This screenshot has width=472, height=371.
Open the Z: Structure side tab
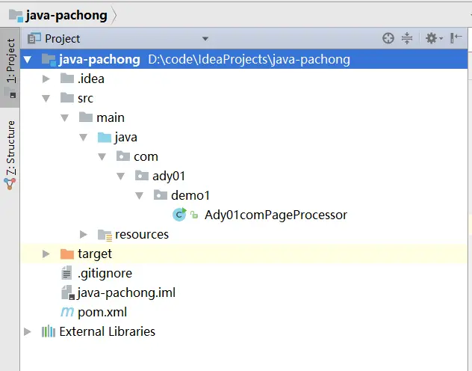point(10,154)
